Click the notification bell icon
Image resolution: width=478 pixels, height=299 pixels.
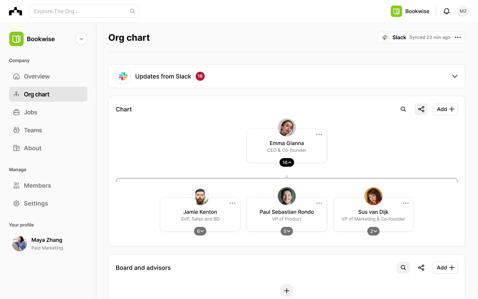point(446,11)
